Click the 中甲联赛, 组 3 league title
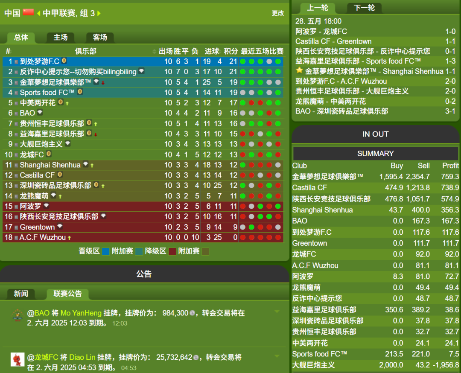Screen dimensions: 461x373 click(x=69, y=13)
